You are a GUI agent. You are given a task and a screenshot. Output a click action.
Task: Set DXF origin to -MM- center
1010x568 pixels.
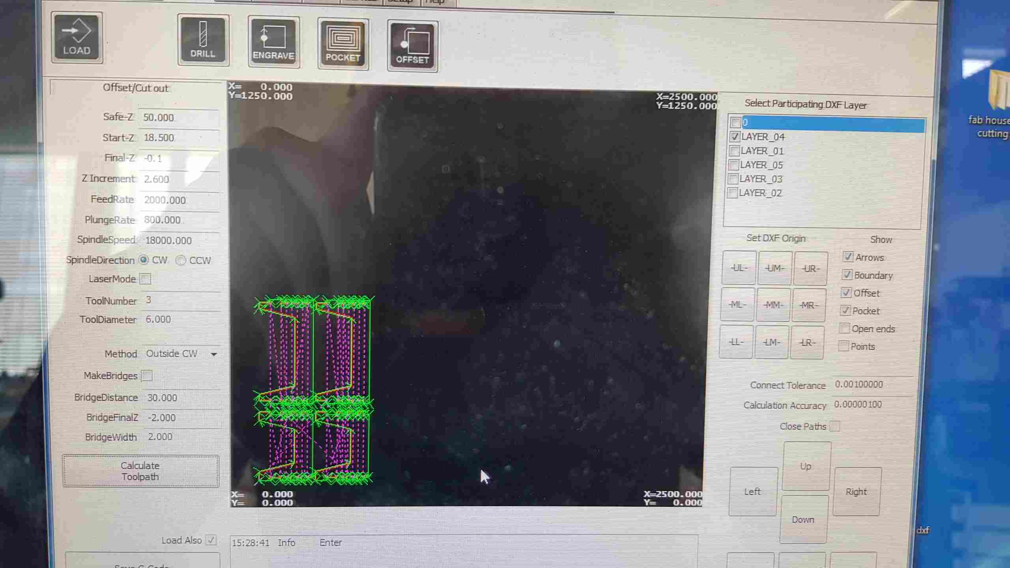coord(773,305)
